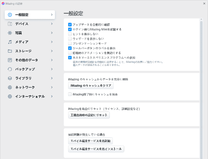Uncheck カスタマーエクスペリエンスプログラムへの参加
The width and height of the screenshot is (208, 159).
coord(70,58)
